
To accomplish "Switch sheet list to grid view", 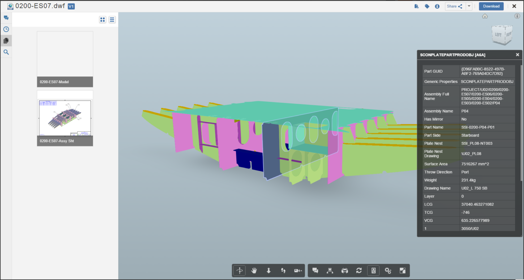I will click(103, 19).
